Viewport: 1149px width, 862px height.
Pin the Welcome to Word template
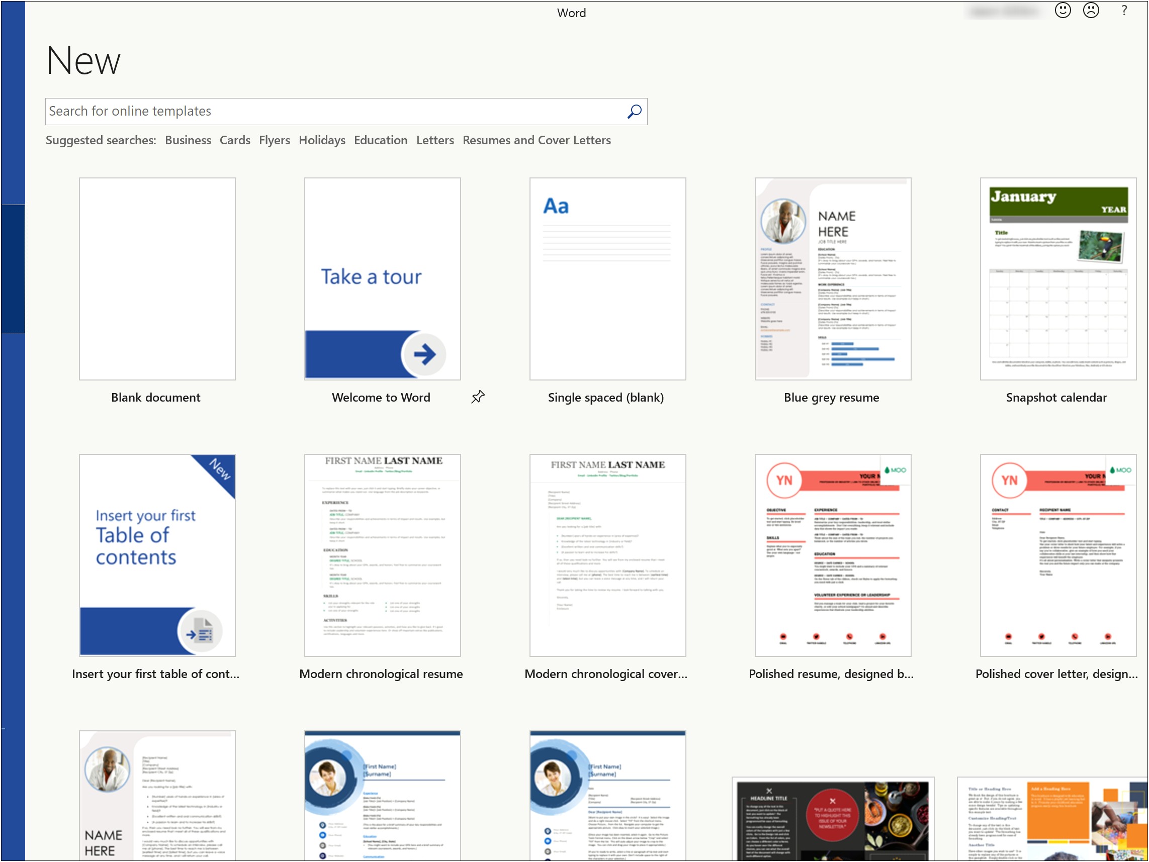[x=478, y=395]
